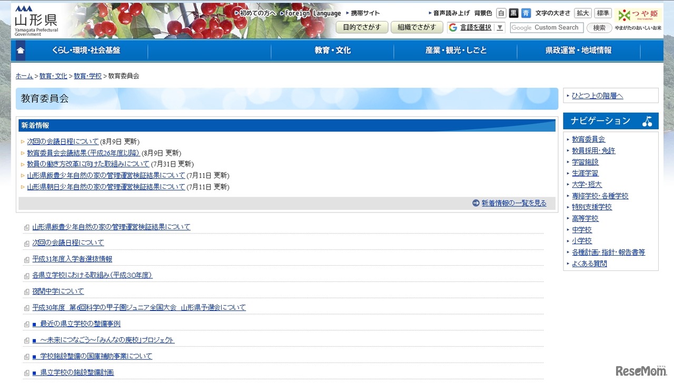Image resolution: width=674 pixels, height=383 pixels.
Task: Open the 教育・文化 menu
Action: [x=332, y=51]
